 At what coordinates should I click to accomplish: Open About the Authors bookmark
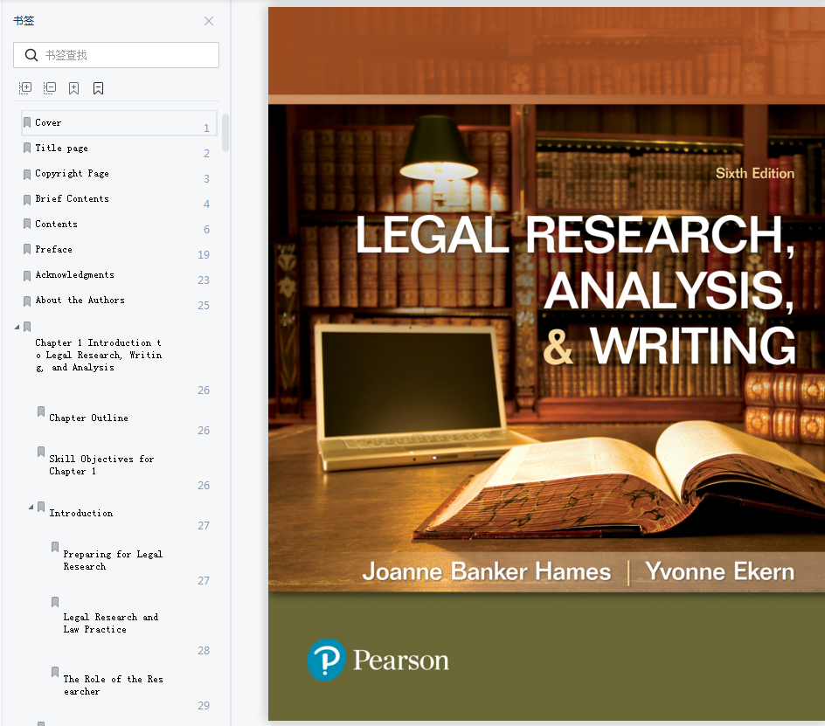point(80,300)
